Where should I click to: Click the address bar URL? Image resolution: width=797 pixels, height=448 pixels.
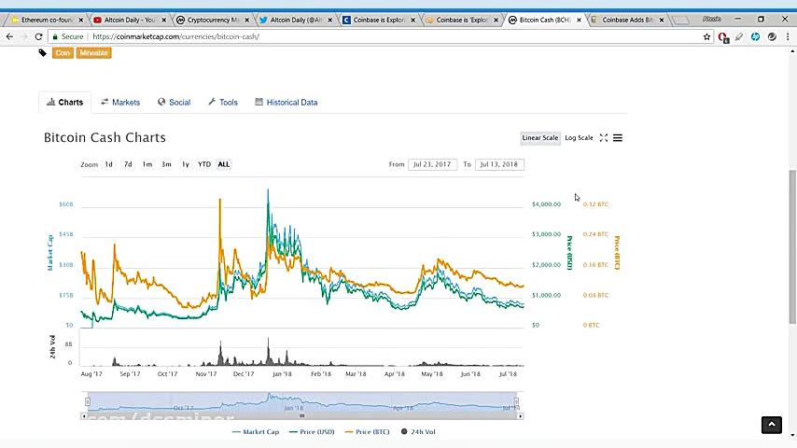pos(175,36)
